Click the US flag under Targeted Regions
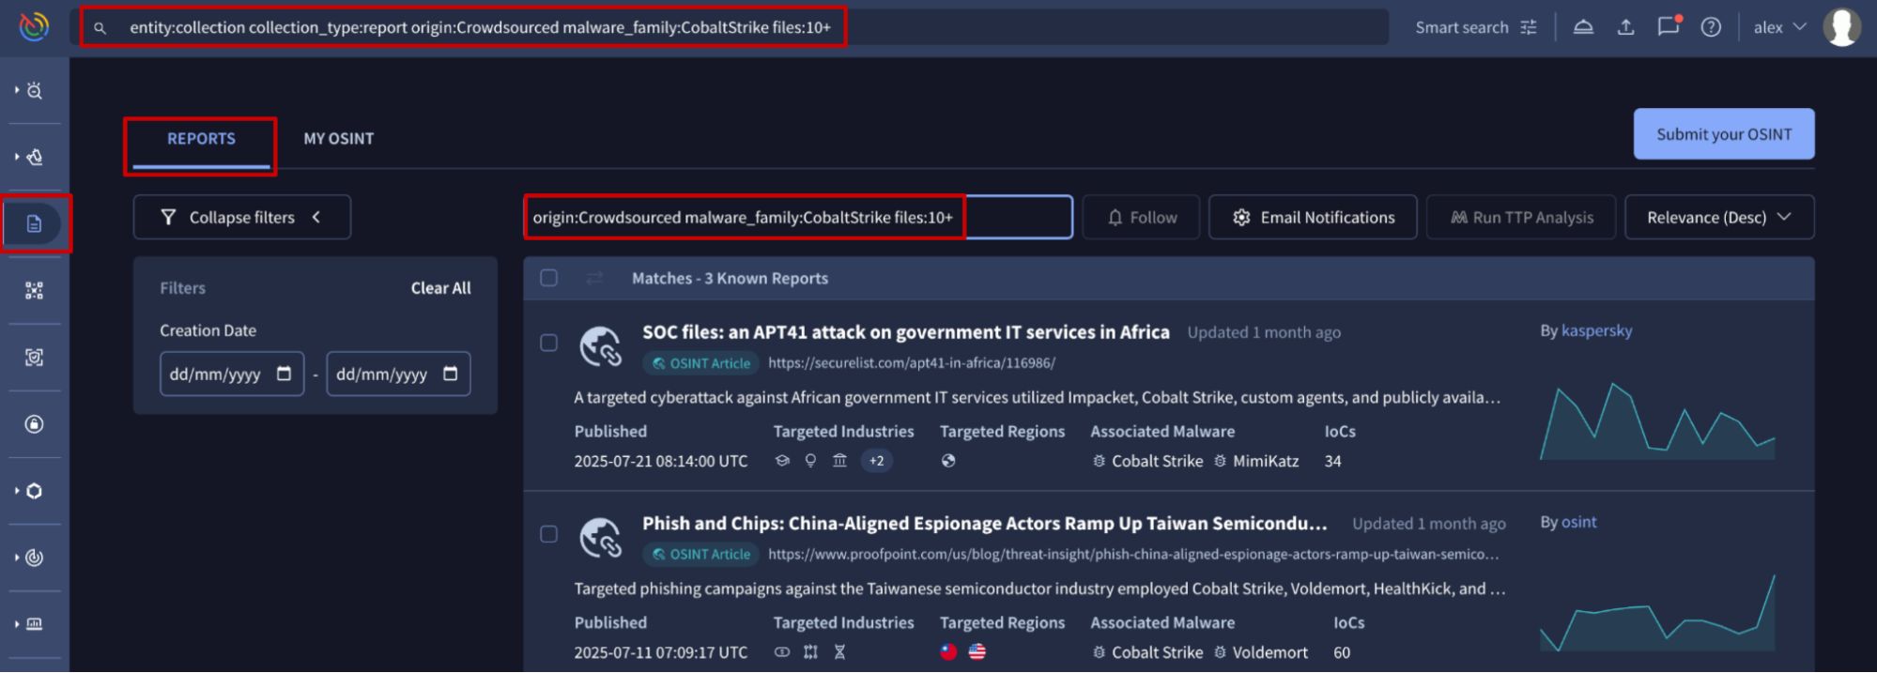Screen dimensions: 1877x673 (977, 651)
